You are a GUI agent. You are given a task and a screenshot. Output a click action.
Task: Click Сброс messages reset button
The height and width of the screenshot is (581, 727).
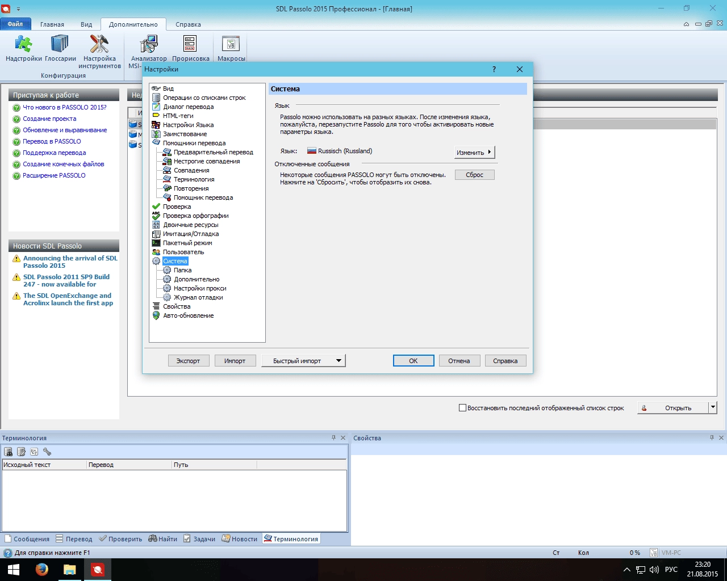point(475,175)
